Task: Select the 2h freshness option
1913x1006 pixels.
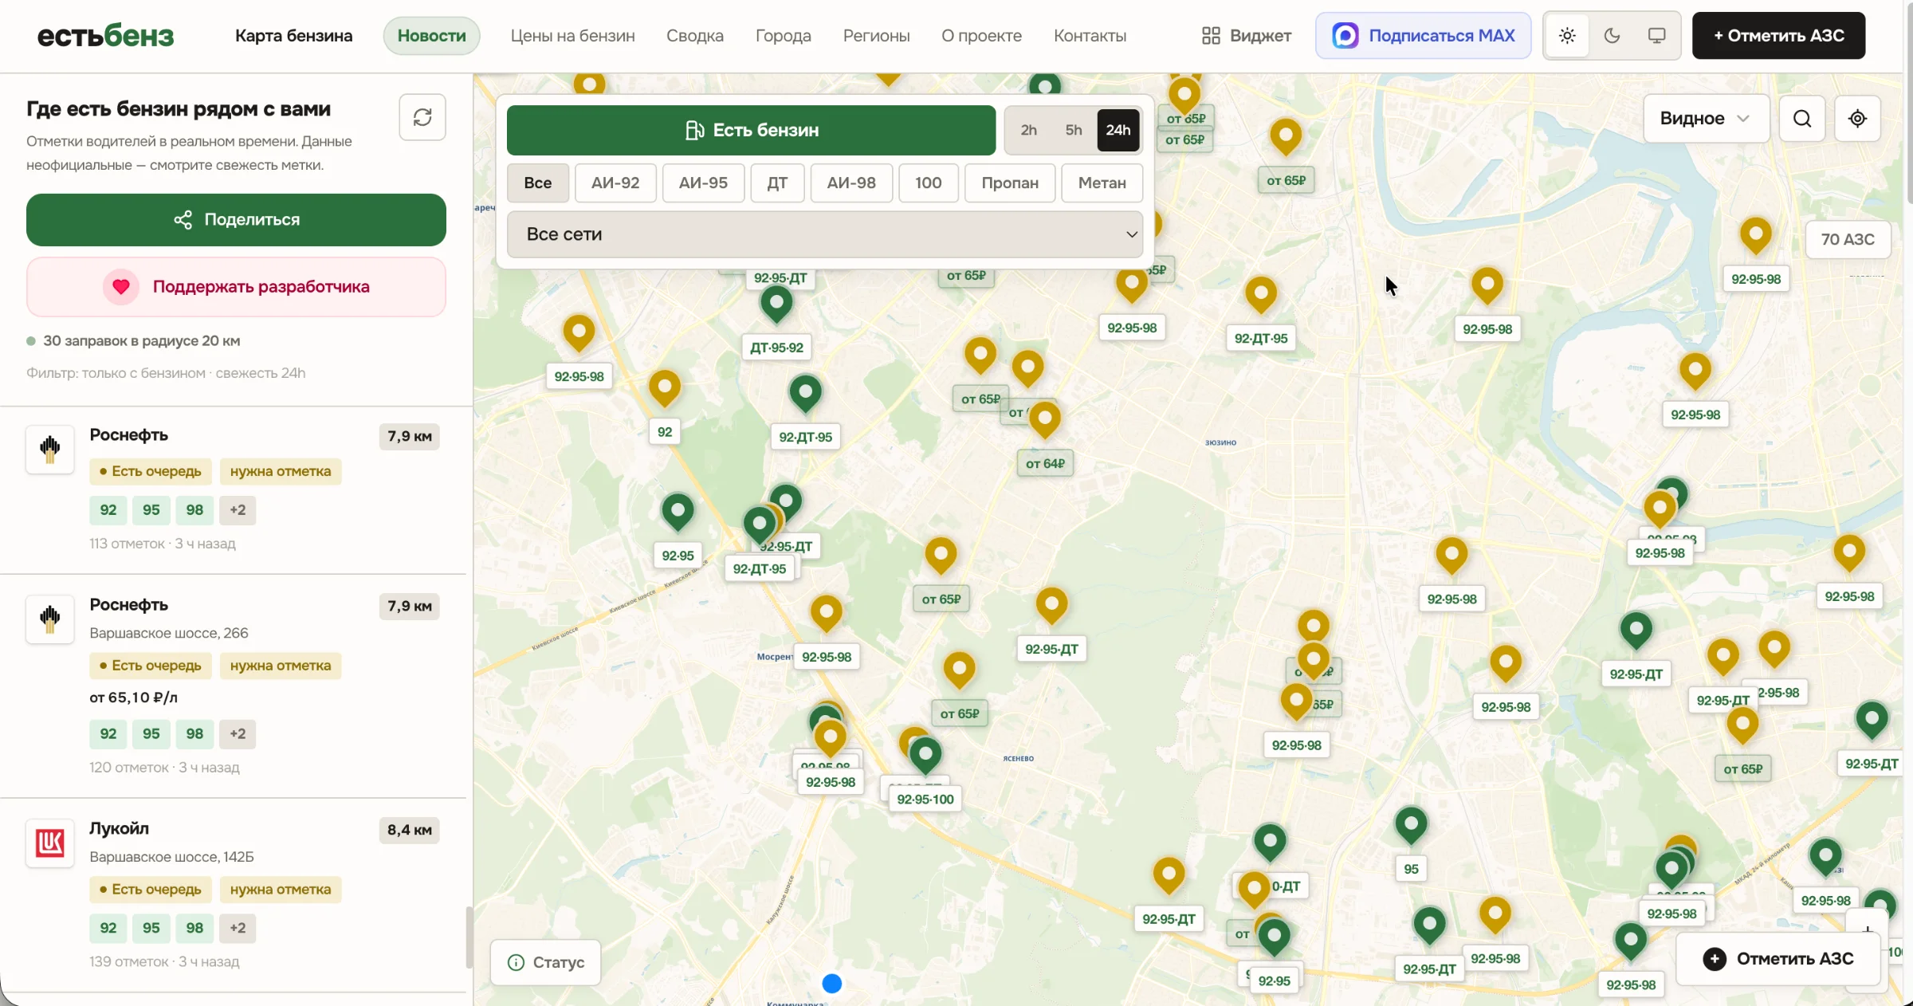Action: 1029,130
